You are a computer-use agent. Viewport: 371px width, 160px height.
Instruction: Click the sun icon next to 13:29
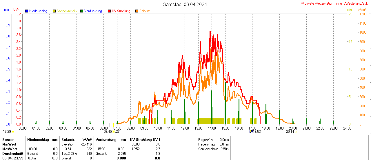point(13,132)
